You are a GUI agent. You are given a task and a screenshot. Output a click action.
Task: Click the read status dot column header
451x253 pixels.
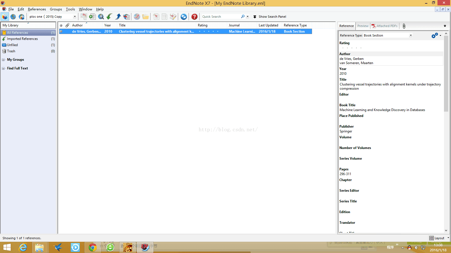(61, 25)
